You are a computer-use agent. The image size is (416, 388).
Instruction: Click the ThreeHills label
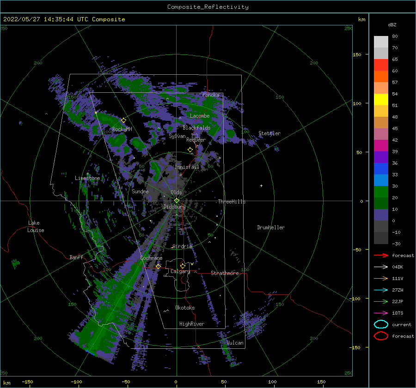tap(232, 202)
